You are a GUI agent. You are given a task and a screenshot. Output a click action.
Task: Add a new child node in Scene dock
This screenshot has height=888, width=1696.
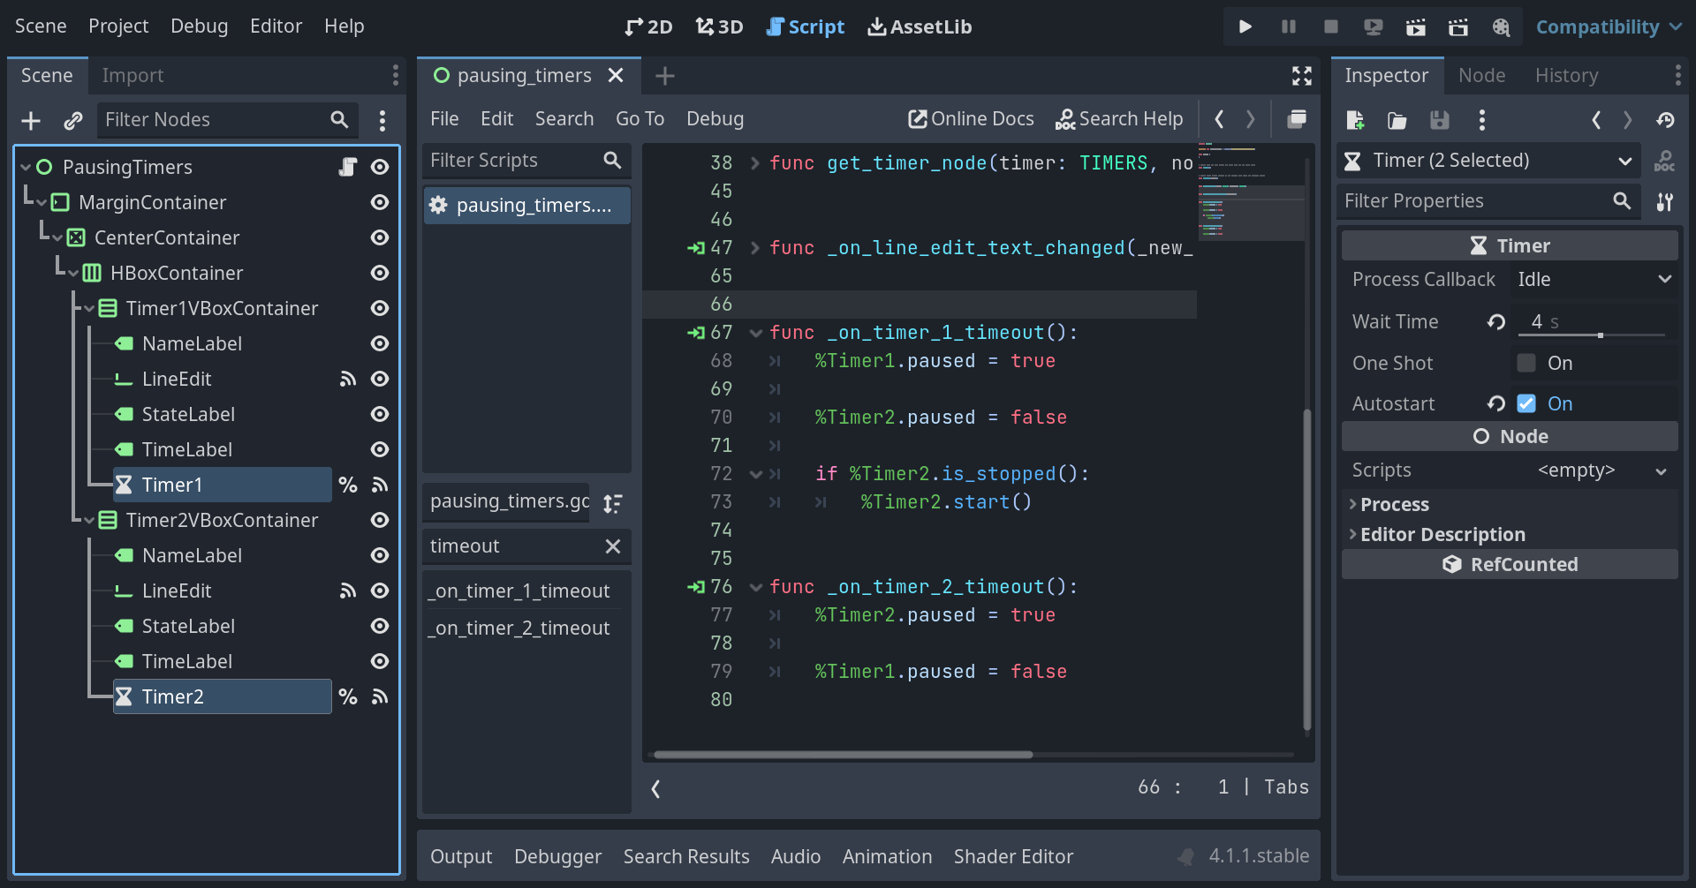click(x=31, y=120)
